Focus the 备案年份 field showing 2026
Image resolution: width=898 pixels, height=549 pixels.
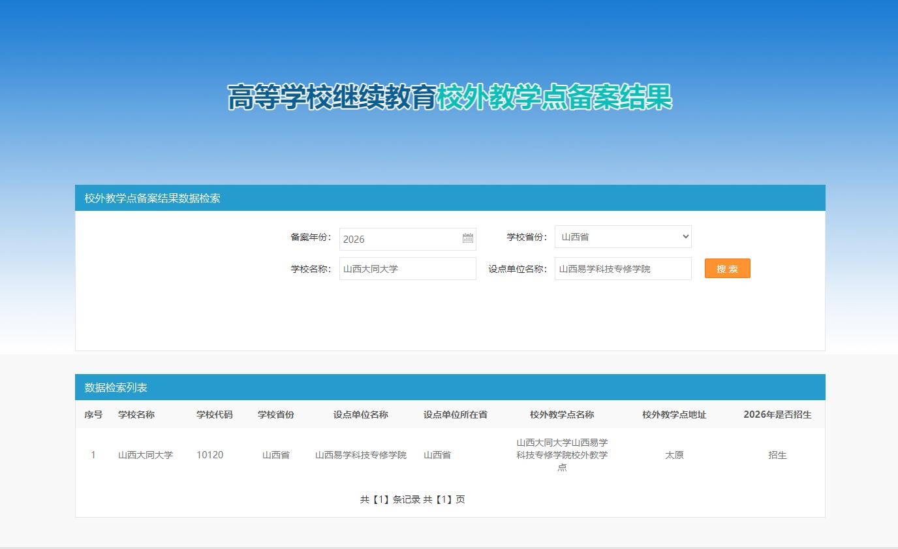[408, 239]
